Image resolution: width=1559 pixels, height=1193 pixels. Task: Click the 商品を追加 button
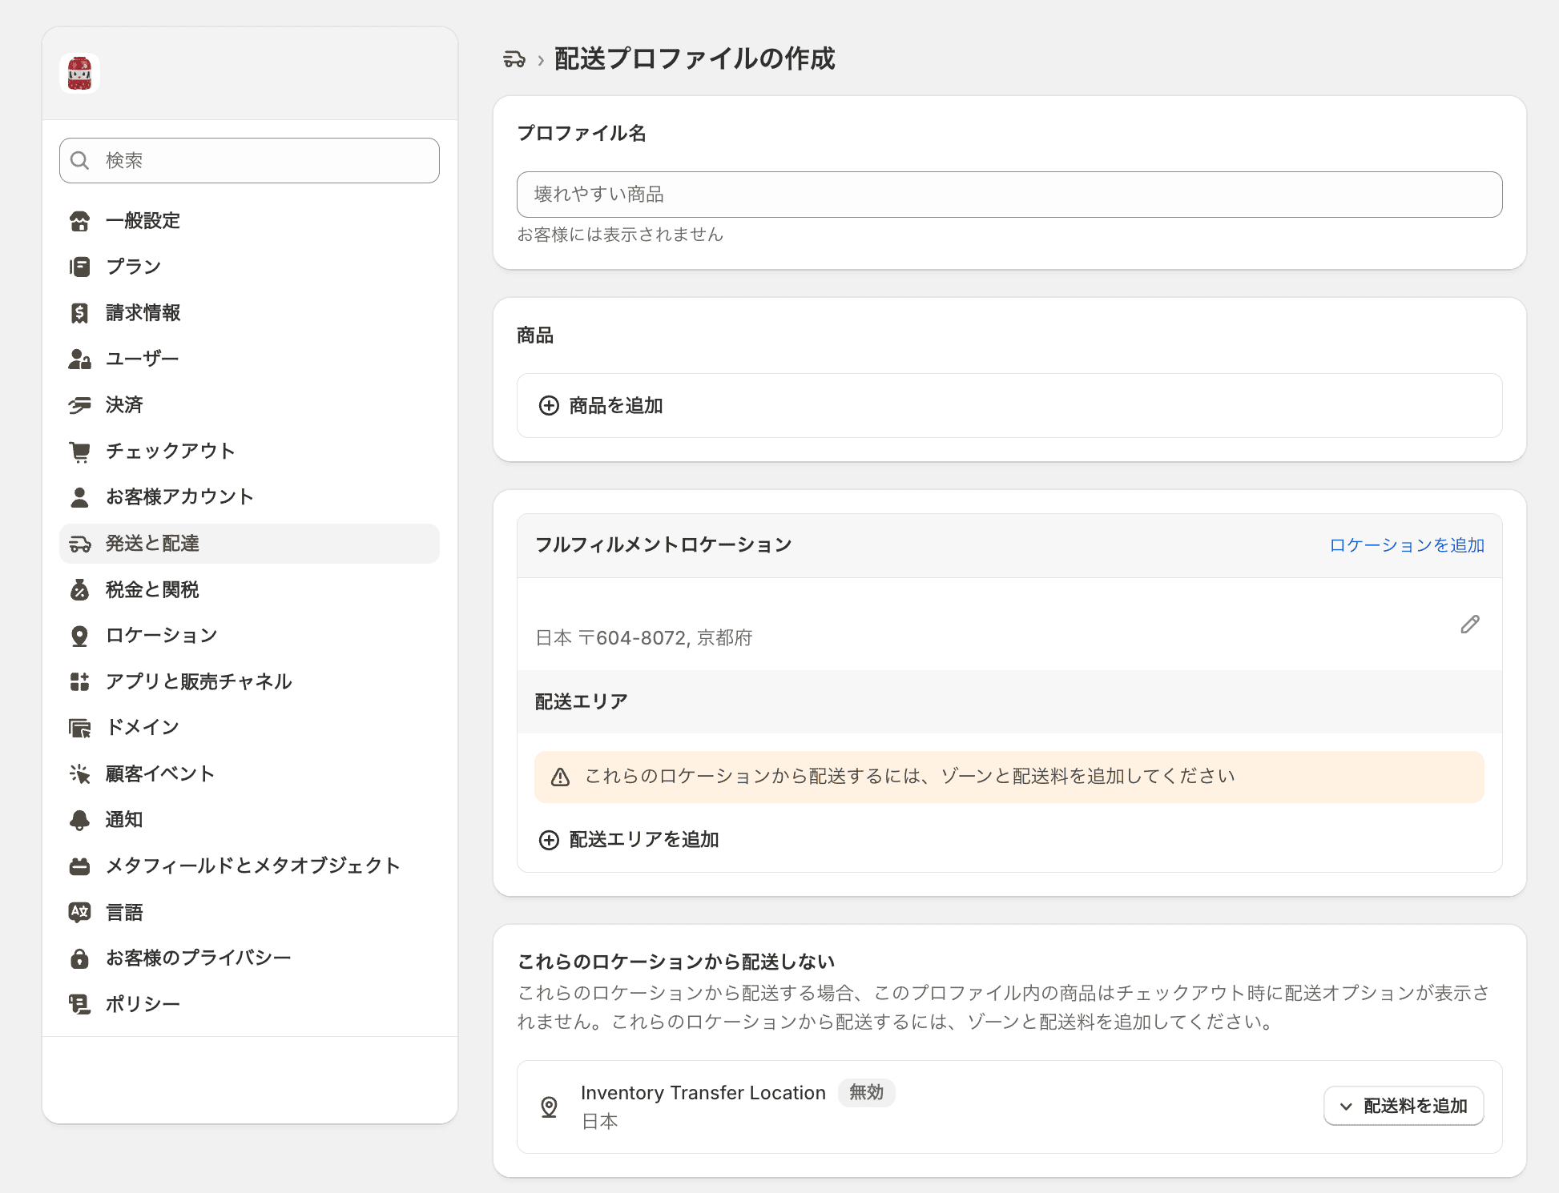pyautogui.click(x=614, y=406)
